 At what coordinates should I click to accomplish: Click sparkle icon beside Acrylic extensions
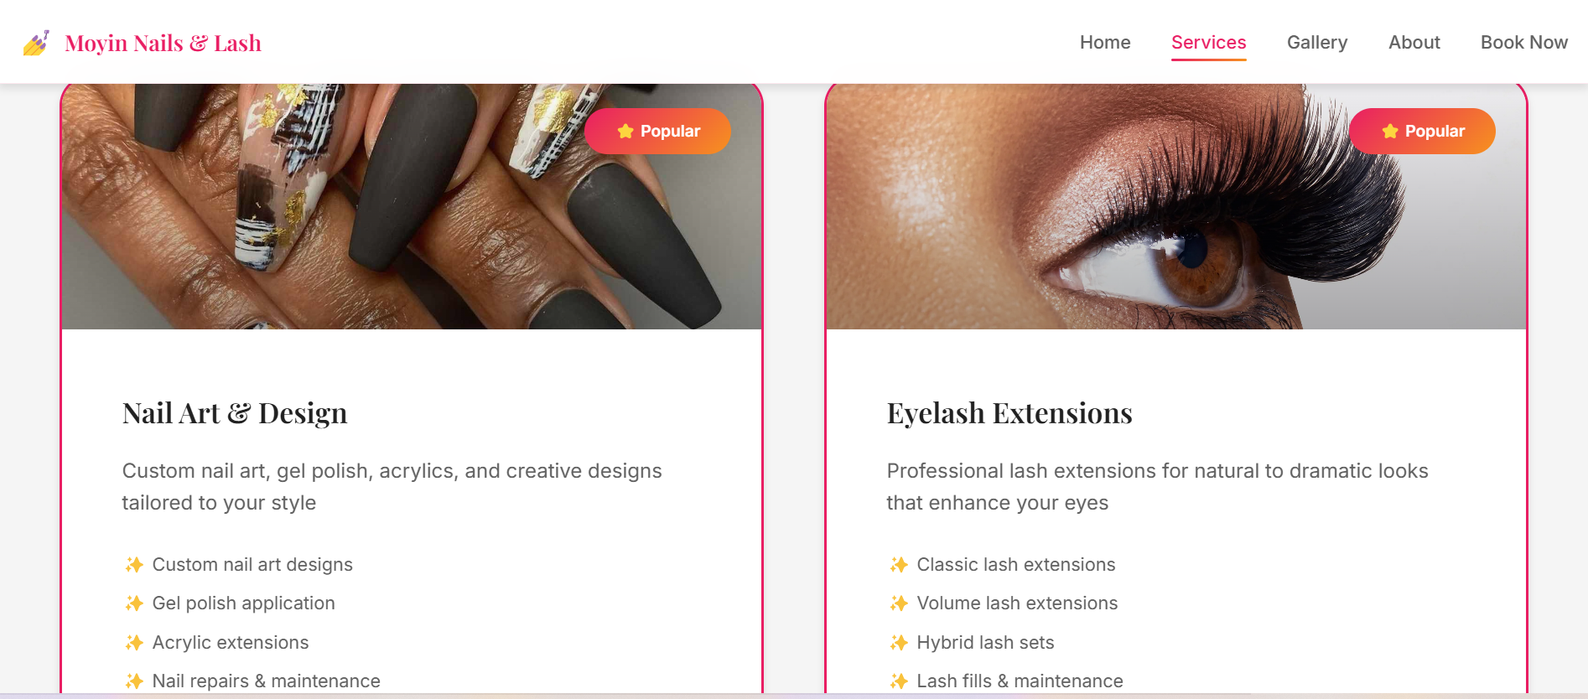[x=134, y=643]
